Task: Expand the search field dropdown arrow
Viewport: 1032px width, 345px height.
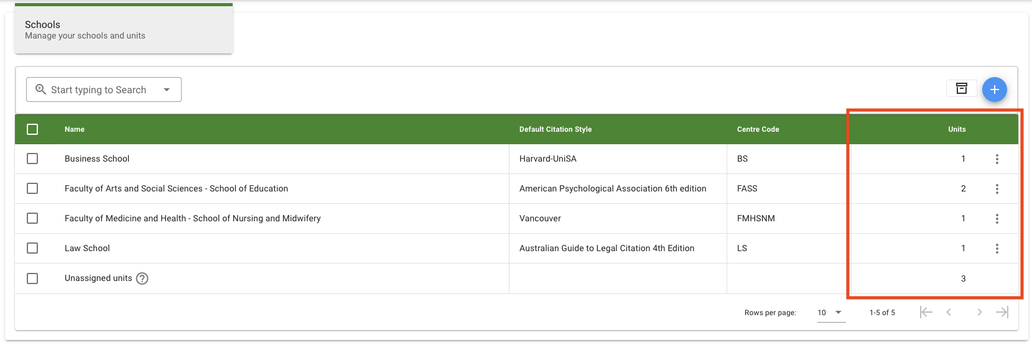Action: coord(167,90)
